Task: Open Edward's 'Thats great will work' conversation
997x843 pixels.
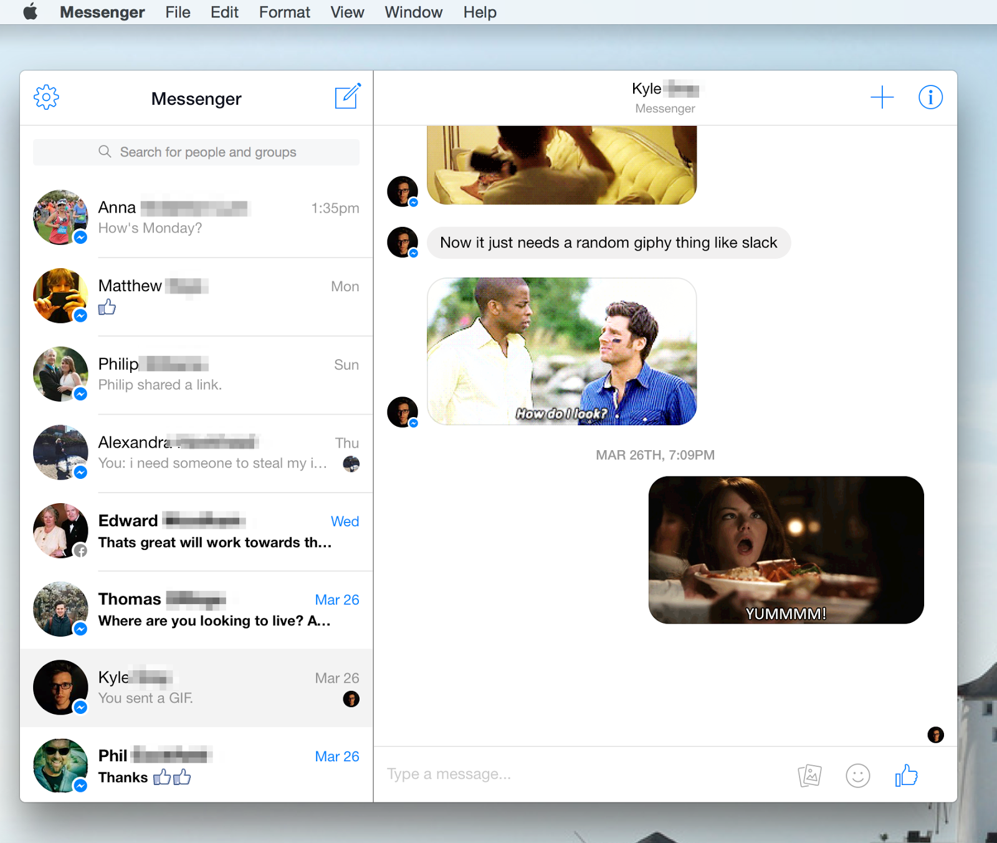Action: click(x=196, y=531)
